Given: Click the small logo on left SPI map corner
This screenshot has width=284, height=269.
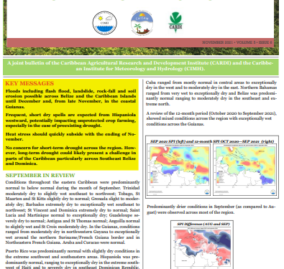Looking at the screenshot, I should [x=206, y=192].
